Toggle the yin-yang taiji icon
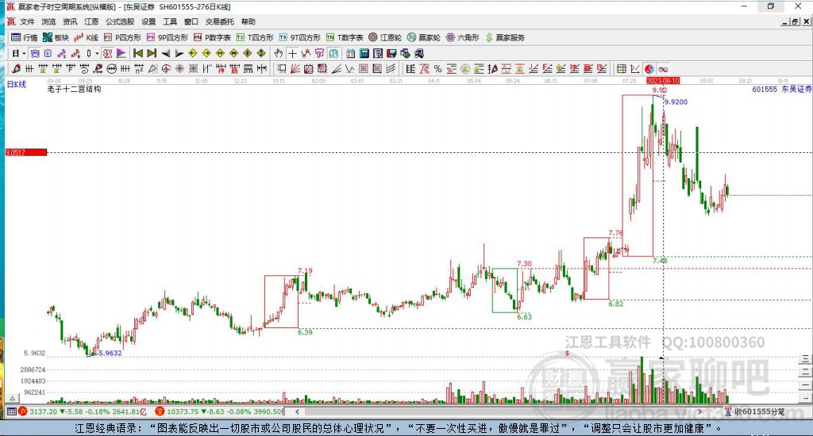 coord(649,69)
